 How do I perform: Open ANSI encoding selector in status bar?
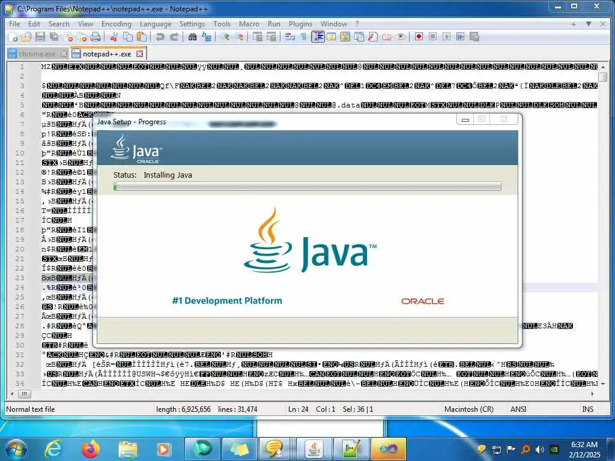(x=518, y=409)
